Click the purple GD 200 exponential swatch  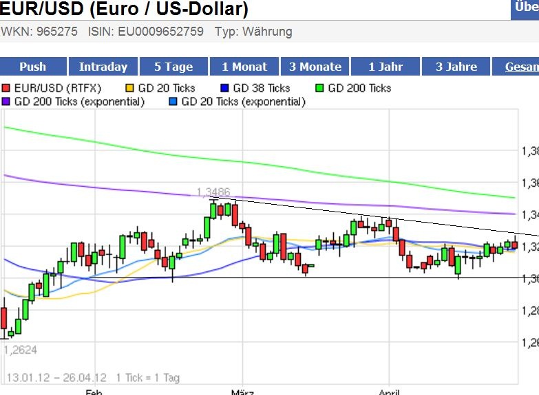pos(6,102)
